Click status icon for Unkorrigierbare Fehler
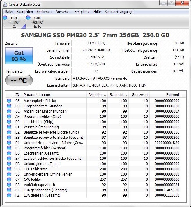Viewport: 191px width, 207px height. 9,164
